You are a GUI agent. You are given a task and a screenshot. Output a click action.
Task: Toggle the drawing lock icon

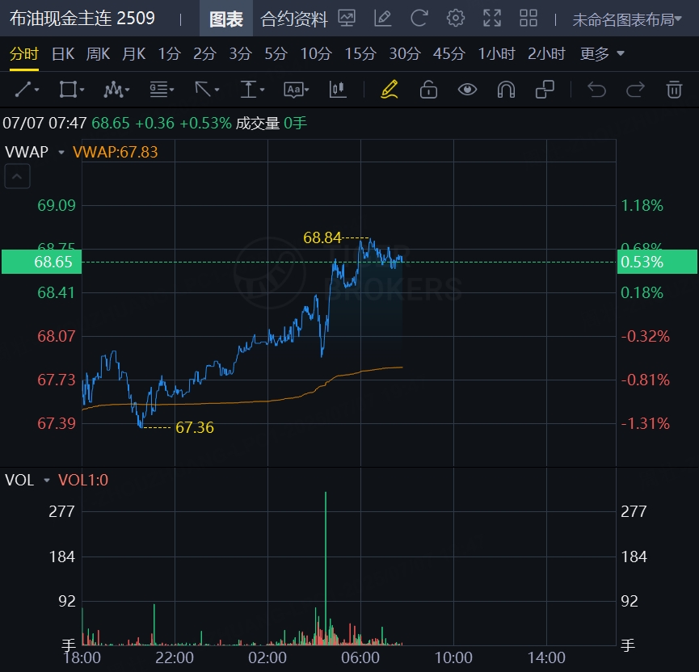pyautogui.click(x=428, y=89)
